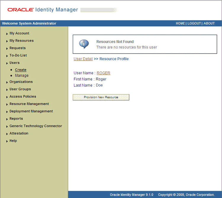The image size is (222, 198).
Task: Collapse the Users arrow
Action: click(7, 63)
